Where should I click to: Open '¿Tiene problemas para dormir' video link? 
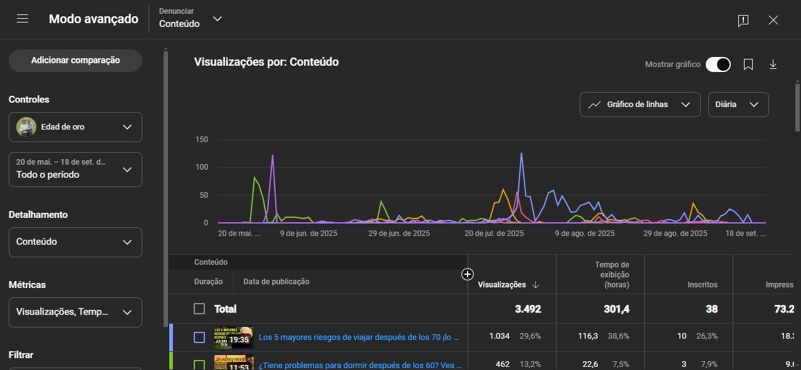click(x=360, y=365)
